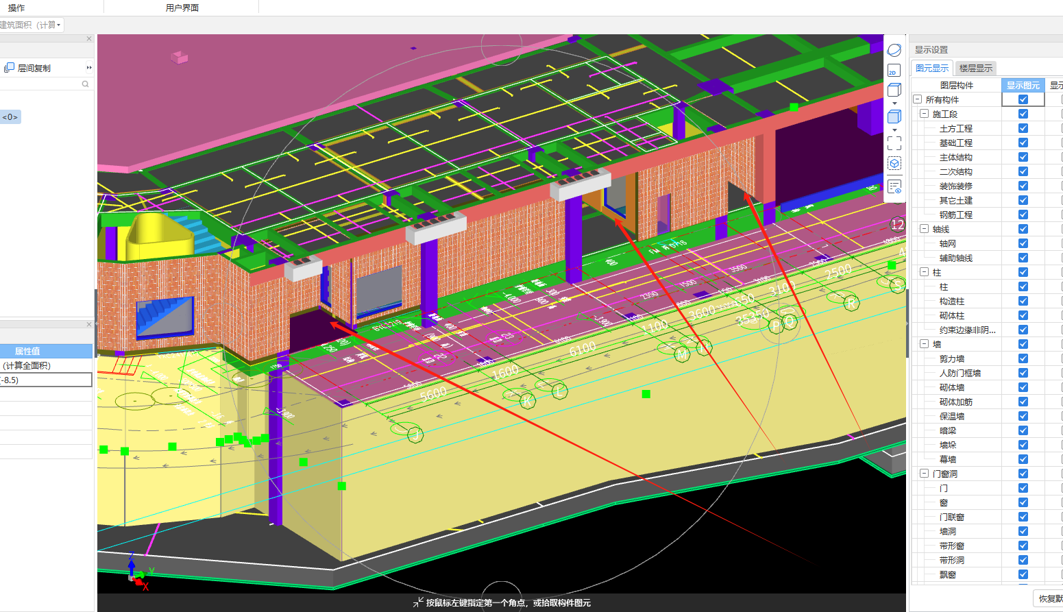The height and width of the screenshot is (612, 1063).
Task: Click the XYZ axis gizmo in viewport
Action: (138, 572)
